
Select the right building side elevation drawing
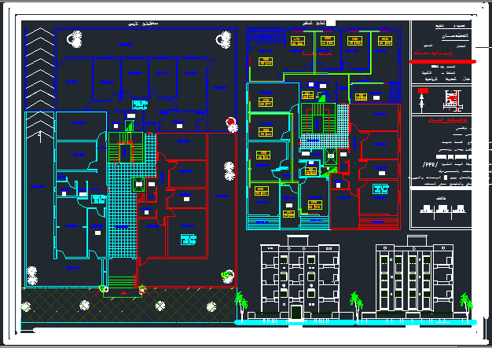click(x=414, y=277)
